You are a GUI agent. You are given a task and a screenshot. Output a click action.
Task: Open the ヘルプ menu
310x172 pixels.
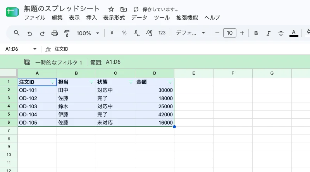tap(212, 17)
